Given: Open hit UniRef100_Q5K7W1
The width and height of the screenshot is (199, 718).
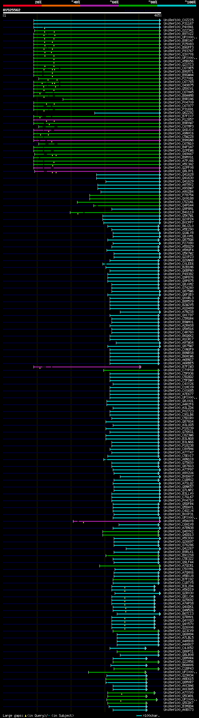Looking at the screenshot, I should tap(178, 216).
